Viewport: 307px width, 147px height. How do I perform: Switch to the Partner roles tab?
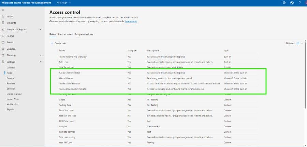click(65, 34)
